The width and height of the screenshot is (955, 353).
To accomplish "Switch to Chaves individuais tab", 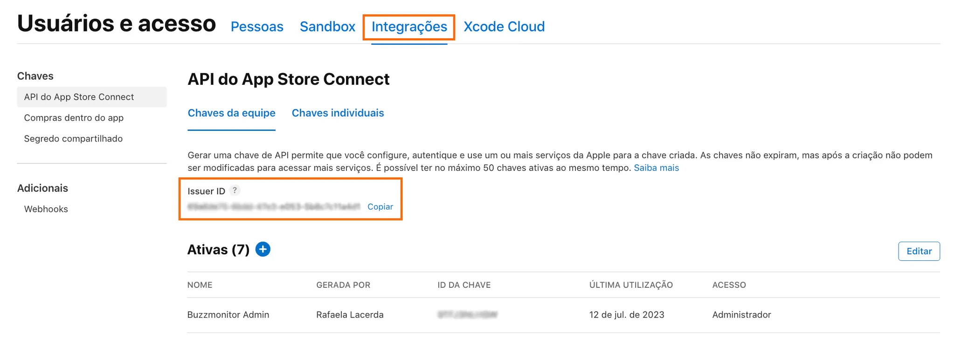I will click(x=338, y=113).
